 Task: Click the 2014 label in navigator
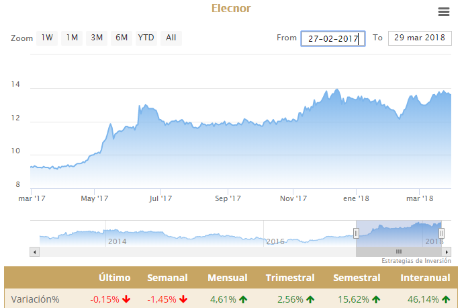(118, 241)
